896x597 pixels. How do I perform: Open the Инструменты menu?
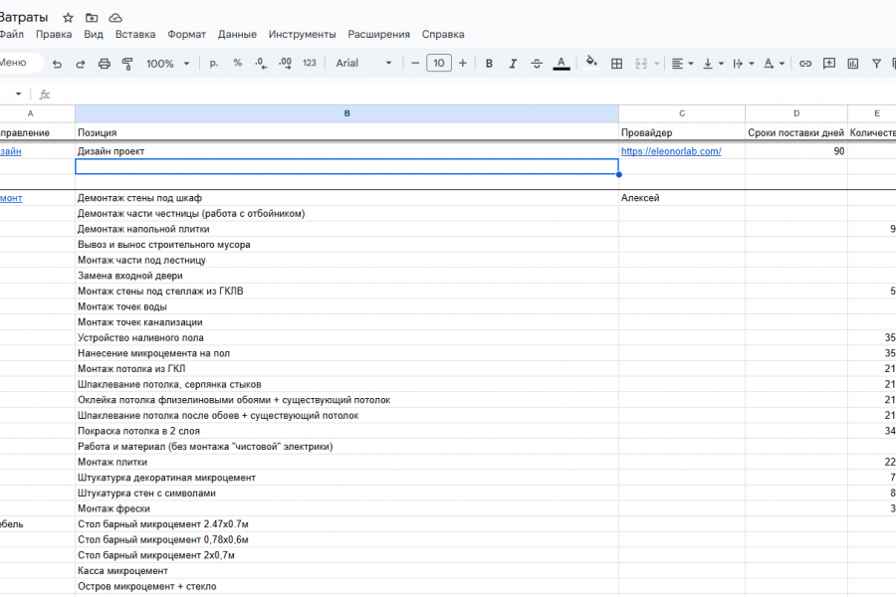point(303,34)
